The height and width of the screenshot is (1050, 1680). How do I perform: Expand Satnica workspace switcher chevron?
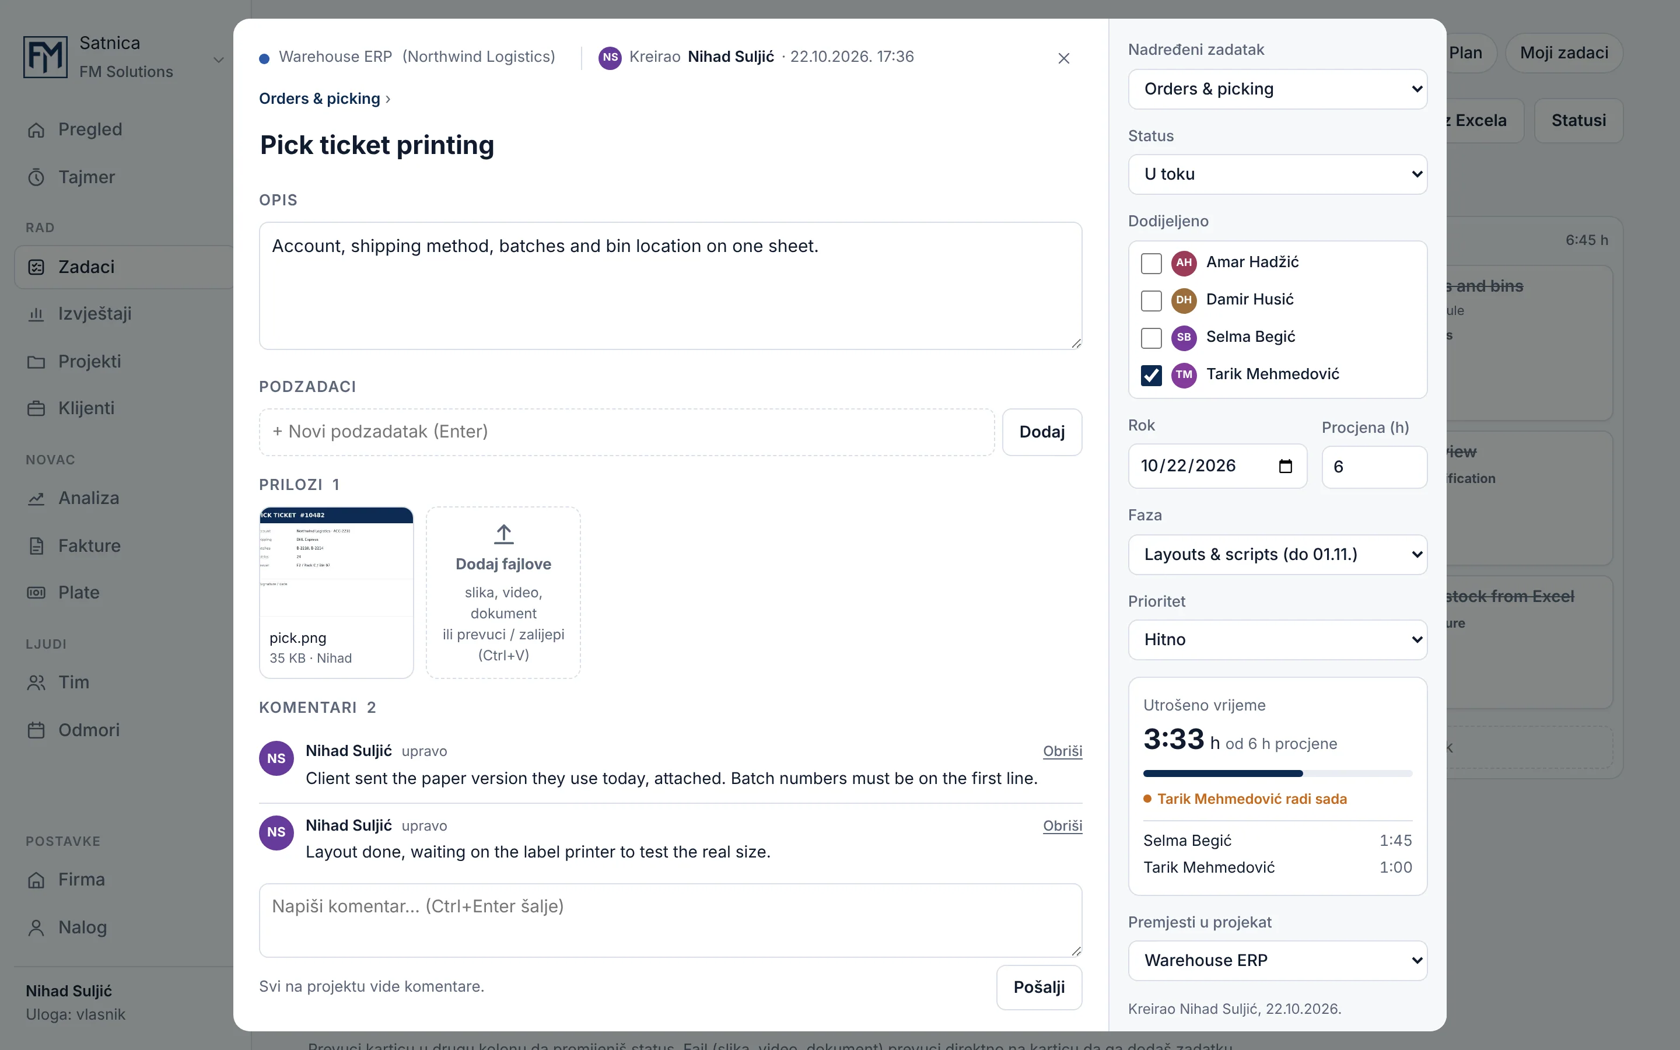[x=219, y=60]
